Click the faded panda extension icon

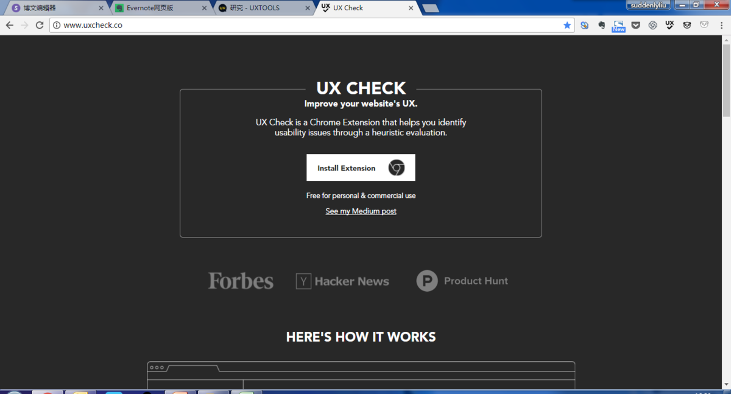[704, 25]
